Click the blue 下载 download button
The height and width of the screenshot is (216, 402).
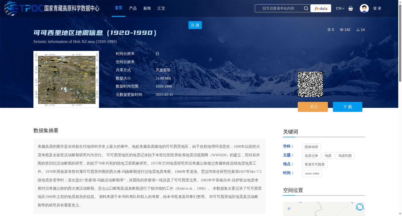347,107
